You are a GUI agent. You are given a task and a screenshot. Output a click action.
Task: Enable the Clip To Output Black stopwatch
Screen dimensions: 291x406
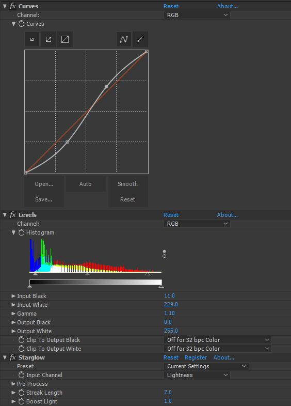point(22,340)
